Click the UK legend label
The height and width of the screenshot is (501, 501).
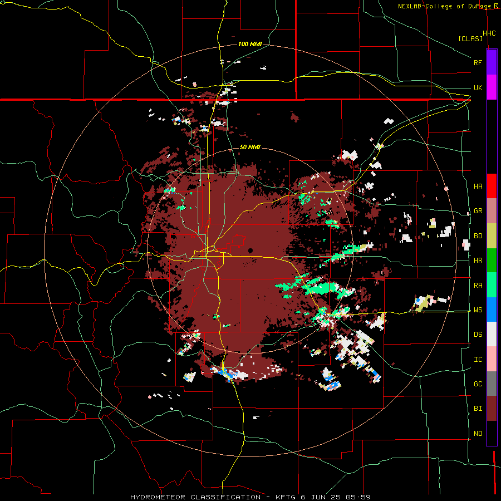[x=478, y=87]
